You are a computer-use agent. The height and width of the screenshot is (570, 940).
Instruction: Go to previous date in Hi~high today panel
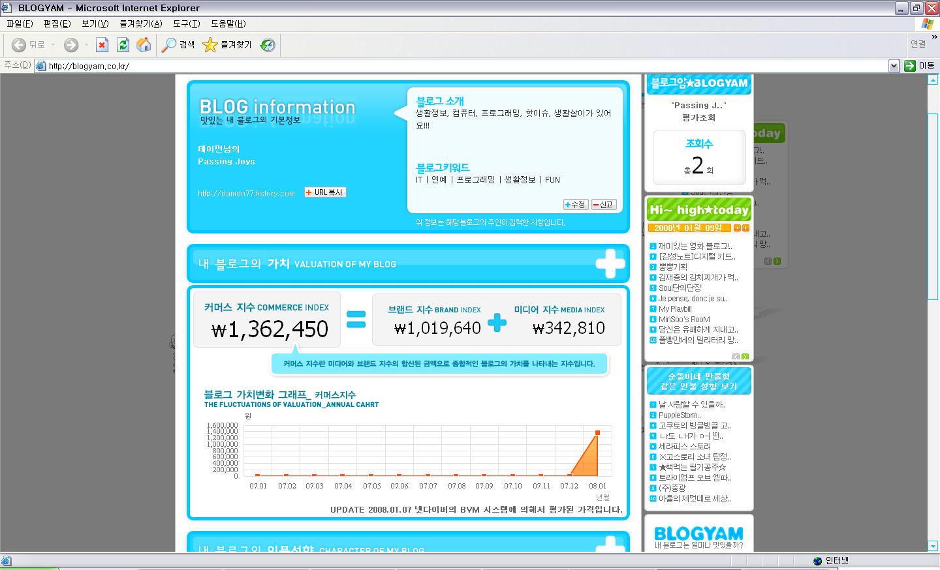(737, 228)
